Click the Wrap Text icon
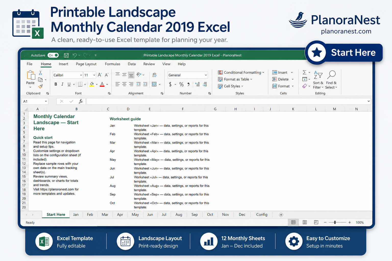The width and height of the screenshot is (392, 261). click(x=154, y=75)
